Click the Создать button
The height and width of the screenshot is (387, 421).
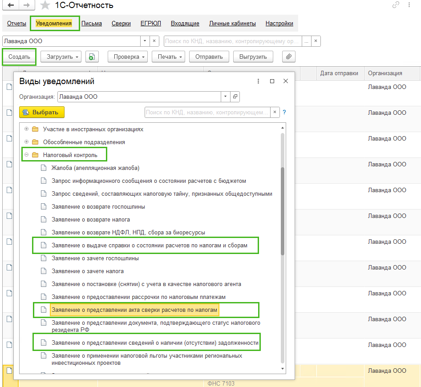(x=19, y=56)
